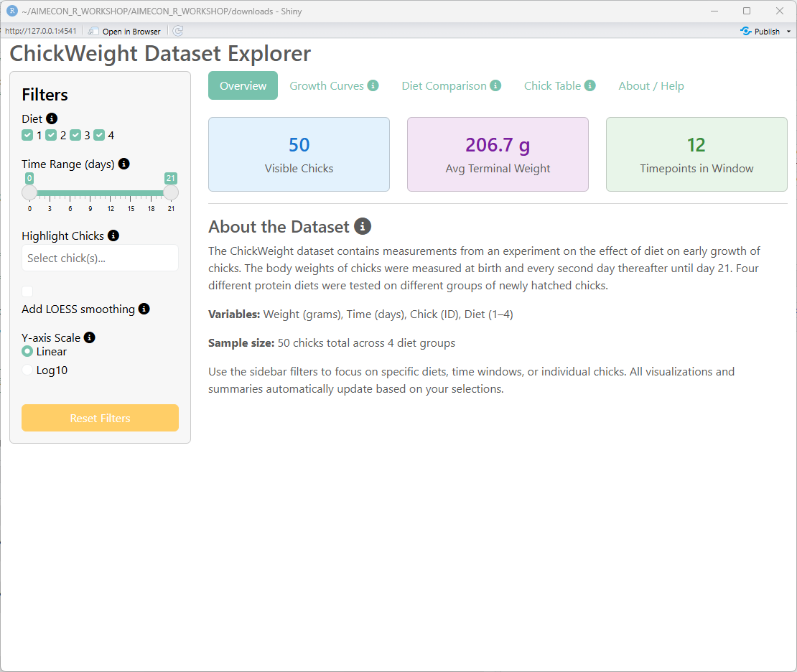This screenshot has width=797, height=672.
Task: Click the right Time Range slider handle
Action: click(x=171, y=192)
